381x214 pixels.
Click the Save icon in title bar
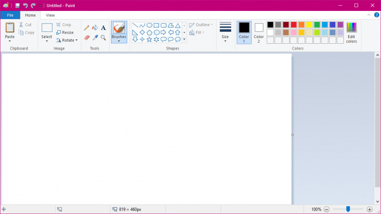[x=18, y=5]
